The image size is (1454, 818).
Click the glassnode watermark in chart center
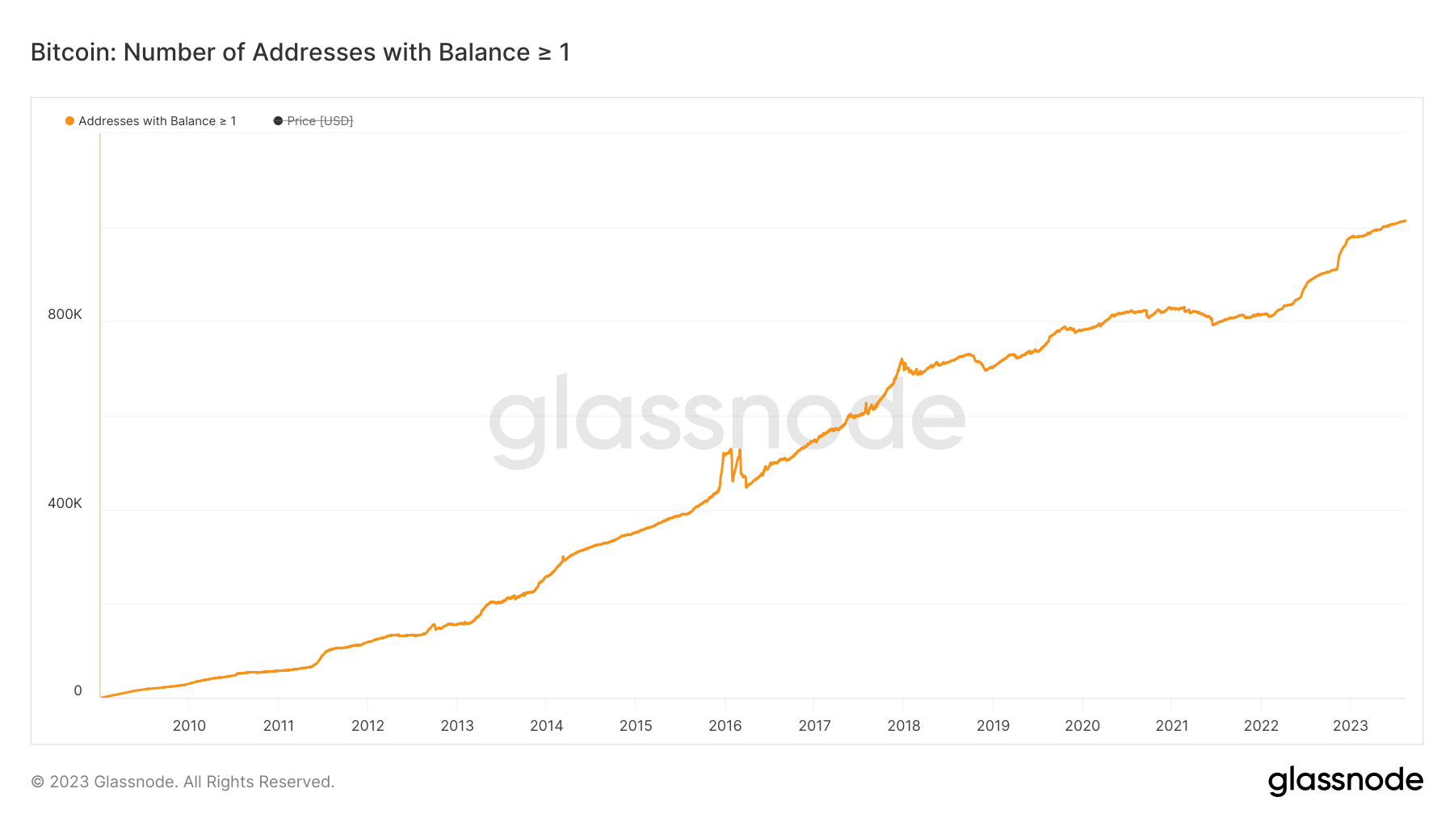[x=727, y=418]
